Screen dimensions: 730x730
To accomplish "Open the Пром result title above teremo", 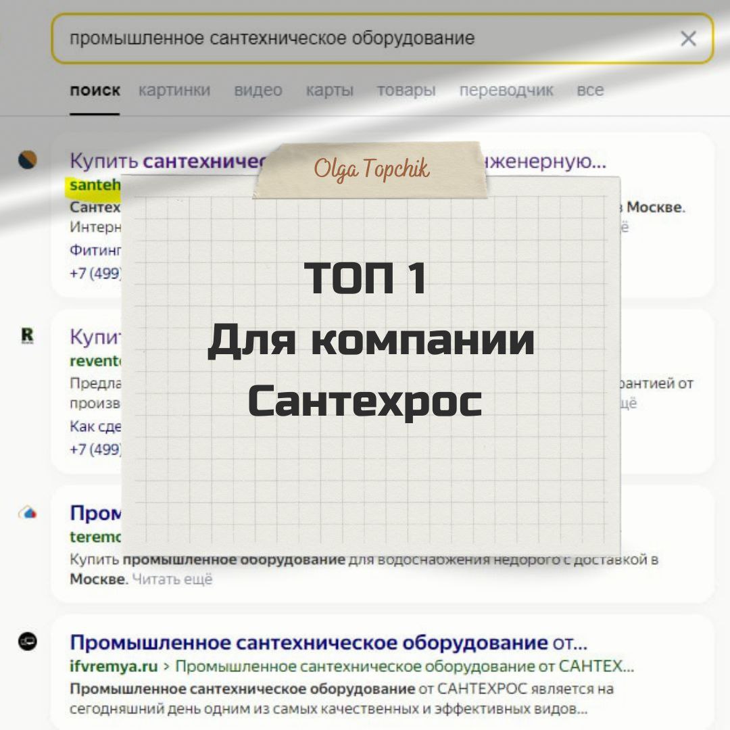I will tap(95, 513).
